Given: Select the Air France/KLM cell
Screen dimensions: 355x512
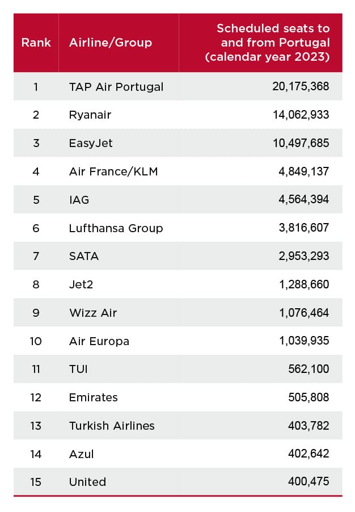Looking at the screenshot, I should 113,171.
